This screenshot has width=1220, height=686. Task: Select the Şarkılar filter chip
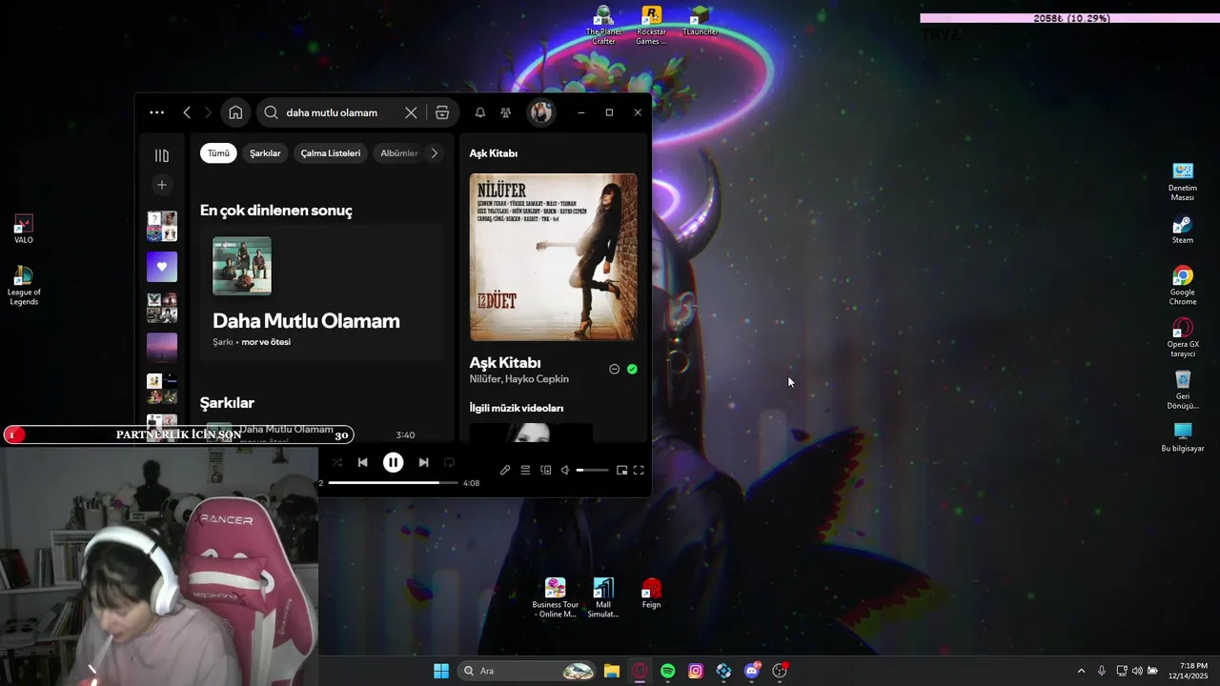[265, 153]
